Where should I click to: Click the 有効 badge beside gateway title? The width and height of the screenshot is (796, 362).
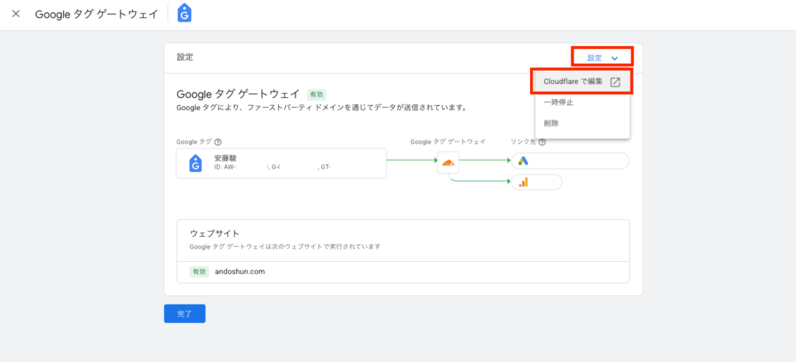(316, 94)
